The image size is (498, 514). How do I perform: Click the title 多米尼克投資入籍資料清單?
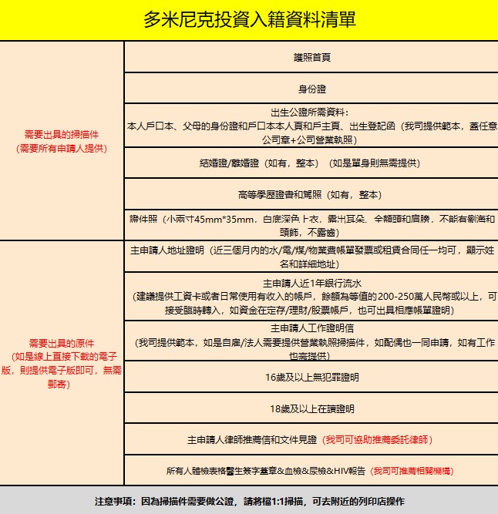249,20
